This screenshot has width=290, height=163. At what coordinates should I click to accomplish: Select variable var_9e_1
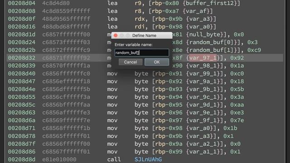203,113
